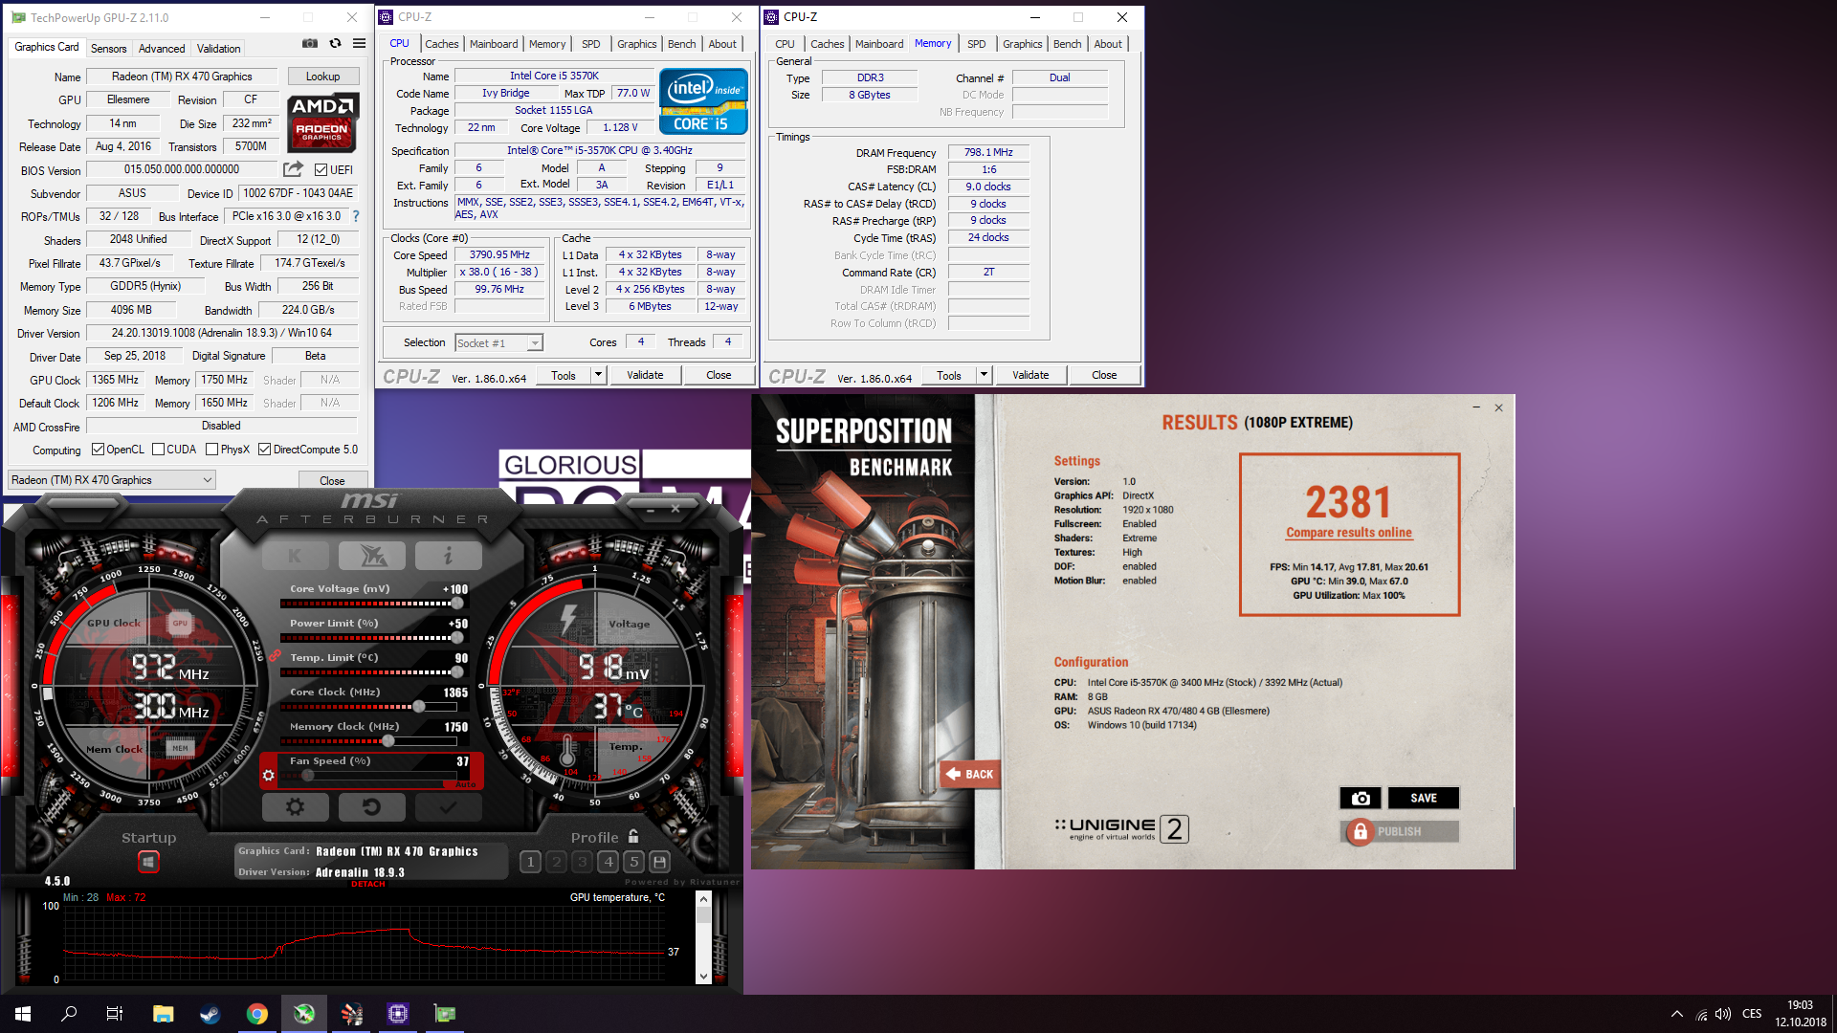Click the Memory Clock slider handle
The height and width of the screenshot is (1033, 1837).
point(387,740)
